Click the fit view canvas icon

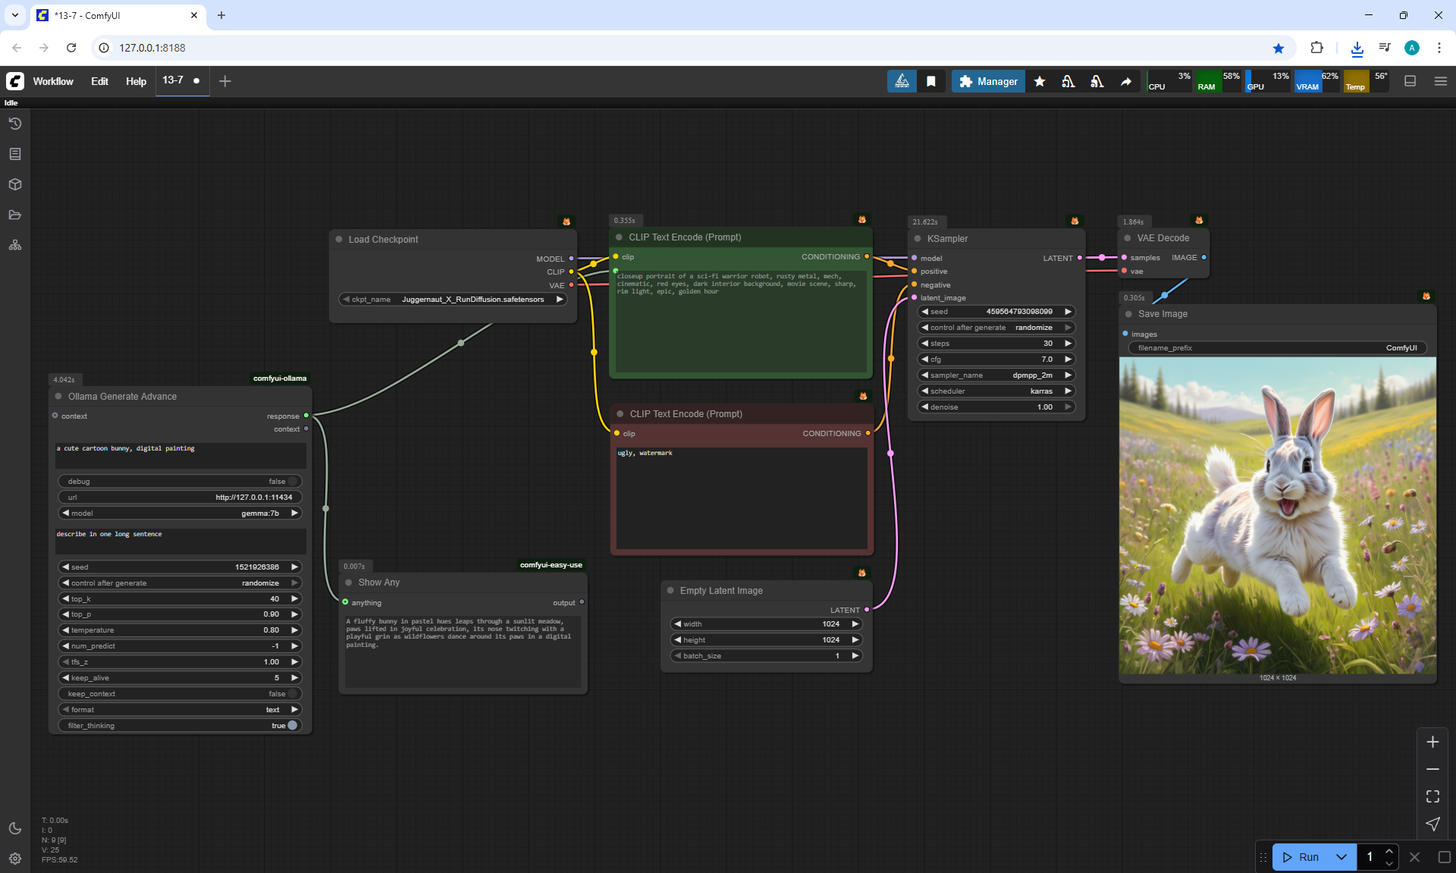pos(1432,796)
